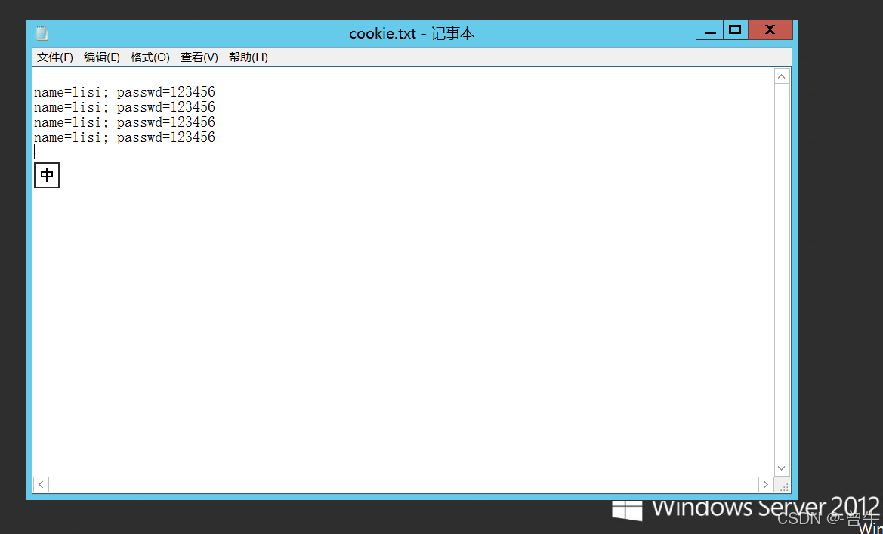This screenshot has width=883, height=534.
Task: Click the Notepad icon in the title bar
Action: coord(42,33)
